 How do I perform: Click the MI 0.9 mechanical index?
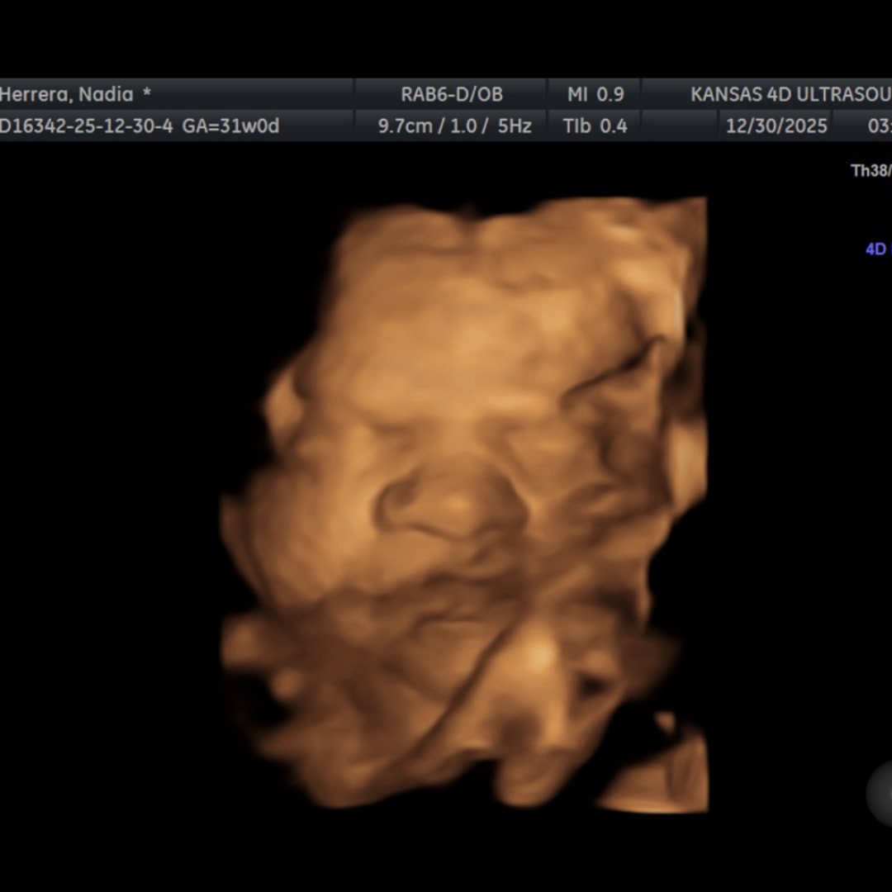click(x=595, y=94)
